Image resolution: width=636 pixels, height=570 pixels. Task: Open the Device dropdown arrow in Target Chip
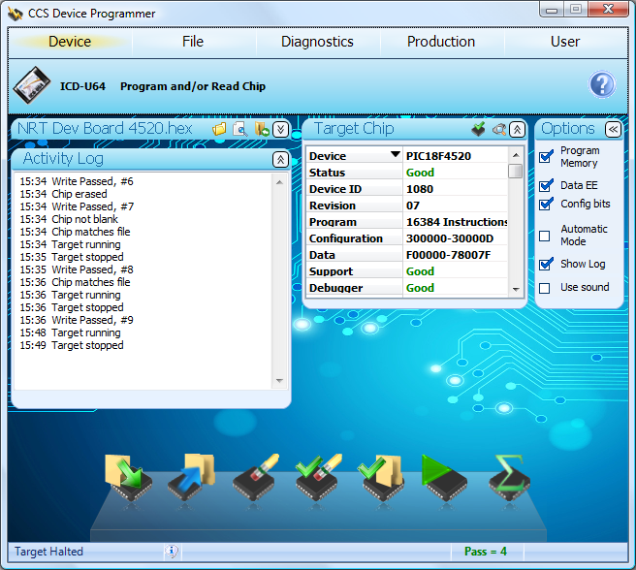click(395, 155)
